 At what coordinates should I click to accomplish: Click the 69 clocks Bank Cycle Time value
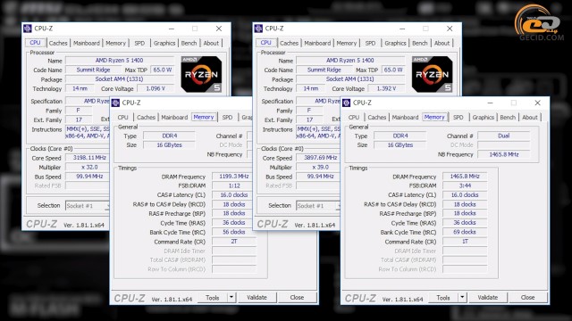tap(465, 232)
